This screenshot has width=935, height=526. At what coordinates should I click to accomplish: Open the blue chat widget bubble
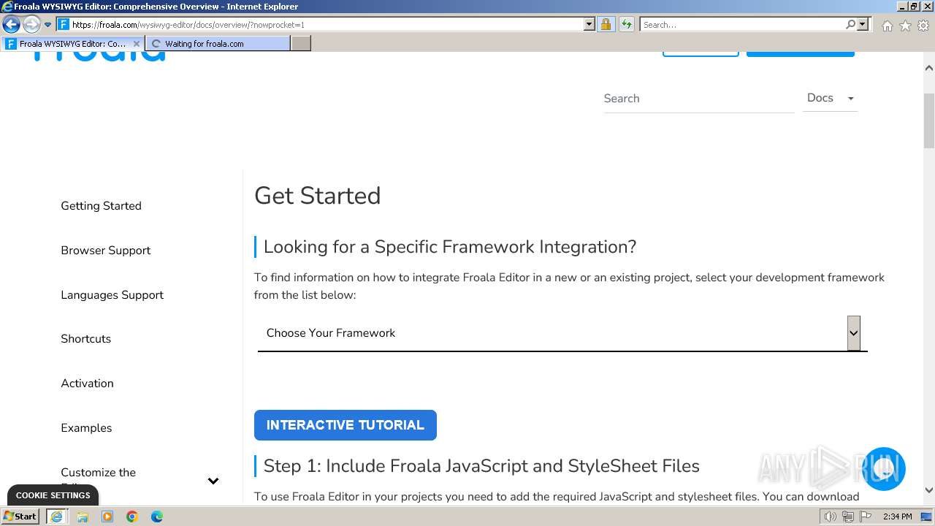click(884, 469)
